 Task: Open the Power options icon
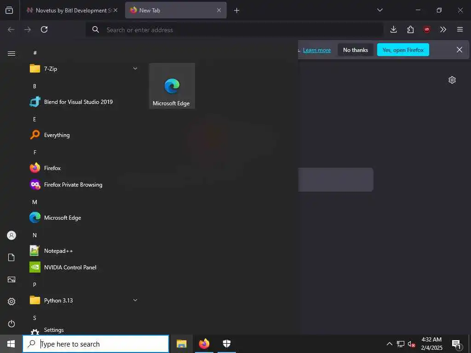(x=11, y=324)
